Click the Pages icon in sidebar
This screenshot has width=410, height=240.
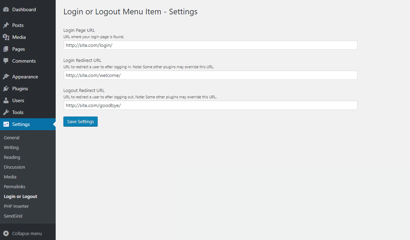[6, 49]
